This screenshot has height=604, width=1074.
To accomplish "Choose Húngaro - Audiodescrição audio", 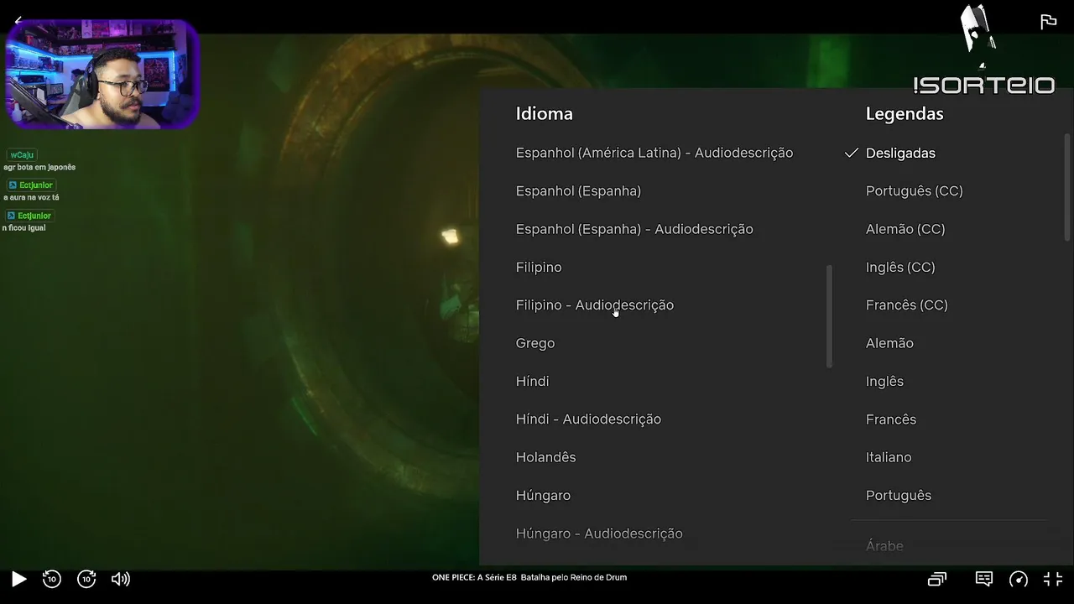I will [x=599, y=534].
